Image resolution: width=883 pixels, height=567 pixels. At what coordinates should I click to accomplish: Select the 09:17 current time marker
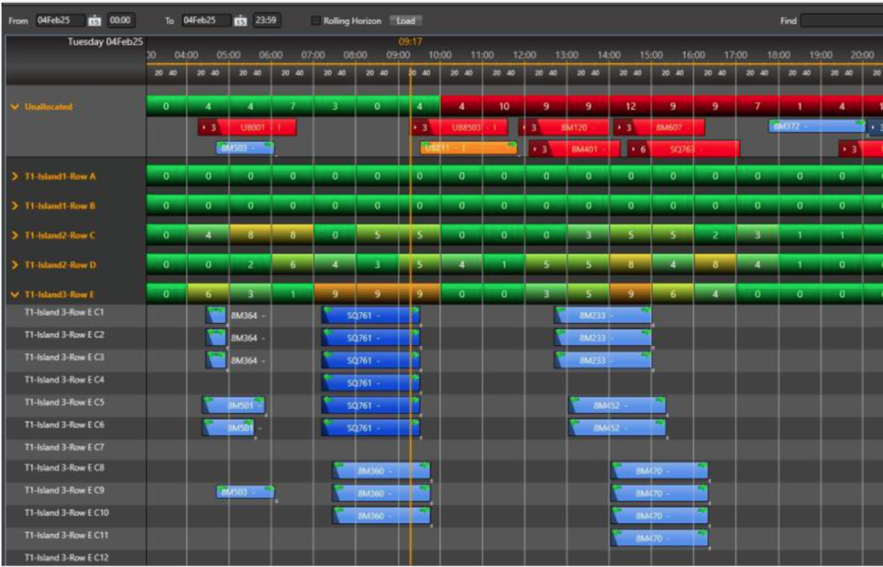pos(411,42)
